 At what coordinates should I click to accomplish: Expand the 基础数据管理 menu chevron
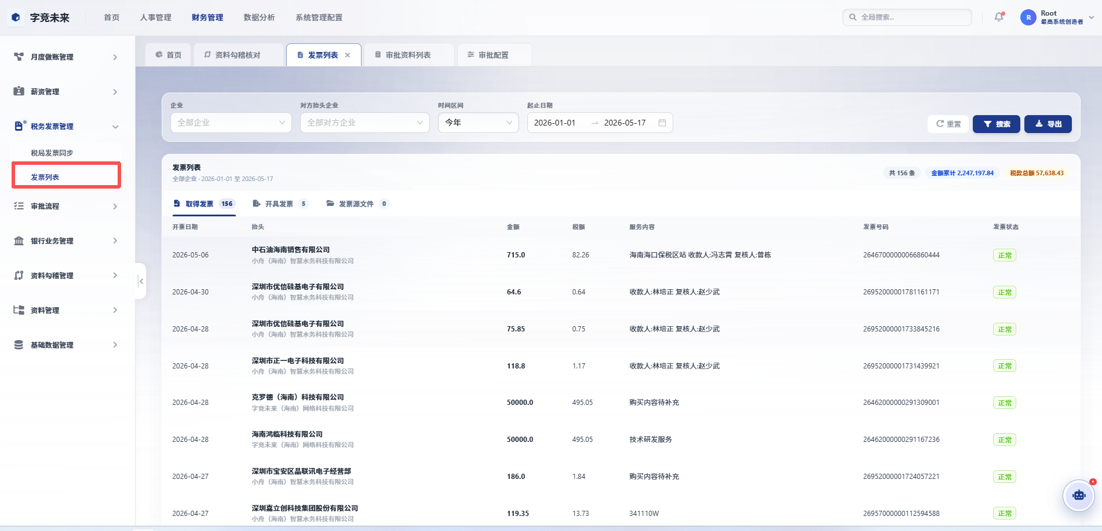[115, 345]
